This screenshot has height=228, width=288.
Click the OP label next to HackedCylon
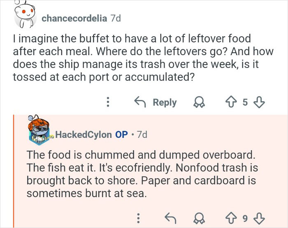[121, 135]
